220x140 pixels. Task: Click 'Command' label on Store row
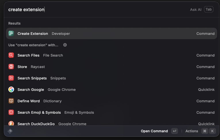tap(205, 67)
